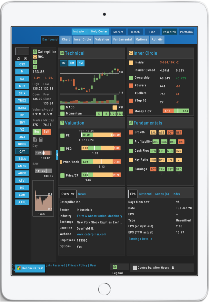Toggle the Cash Flow green indicator box
This screenshot has width=209, height=302.
(x=131, y=151)
